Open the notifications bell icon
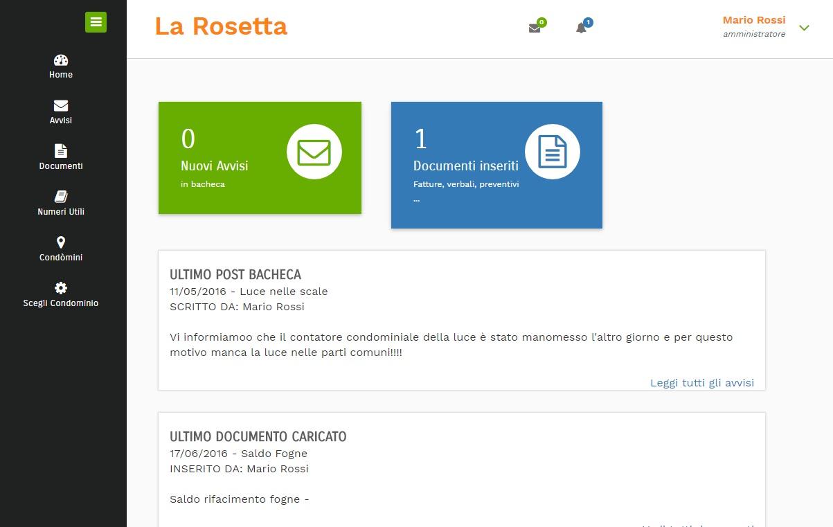Image resolution: width=833 pixels, height=527 pixels. pos(581,28)
